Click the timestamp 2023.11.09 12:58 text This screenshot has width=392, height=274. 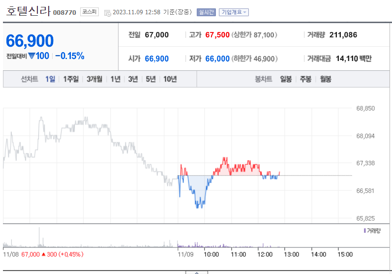pyautogui.click(x=137, y=12)
